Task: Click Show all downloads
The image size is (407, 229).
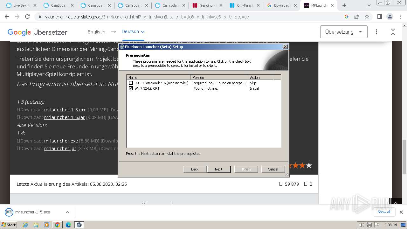Action: [384, 212]
